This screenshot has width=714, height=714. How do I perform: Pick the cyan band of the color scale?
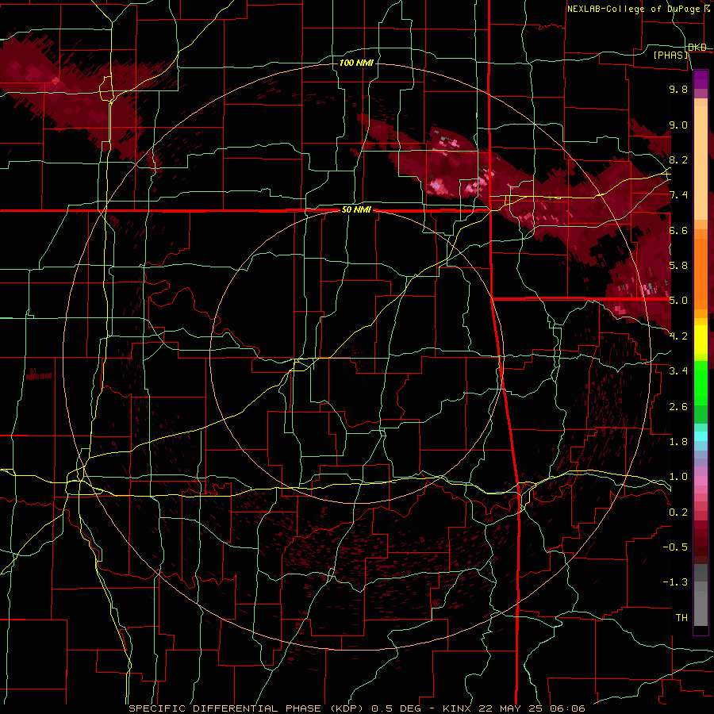701,436
